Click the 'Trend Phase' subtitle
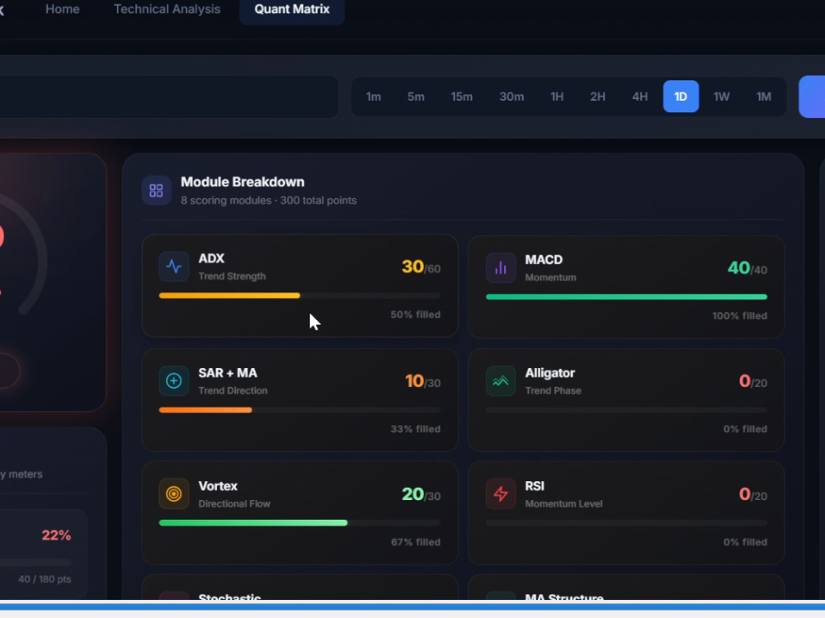Image resolution: width=825 pixels, height=618 pixels. point(553,390)
